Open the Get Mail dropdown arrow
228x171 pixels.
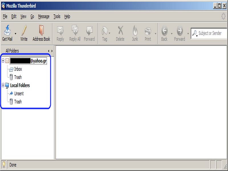pyautogui.click(x=16, y=34)
